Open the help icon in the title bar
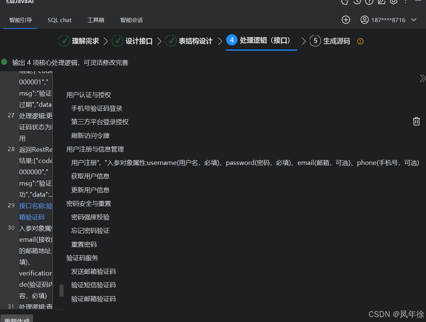Image resolution: width=426 pixels, height=322 pixels. pos(369,2)
